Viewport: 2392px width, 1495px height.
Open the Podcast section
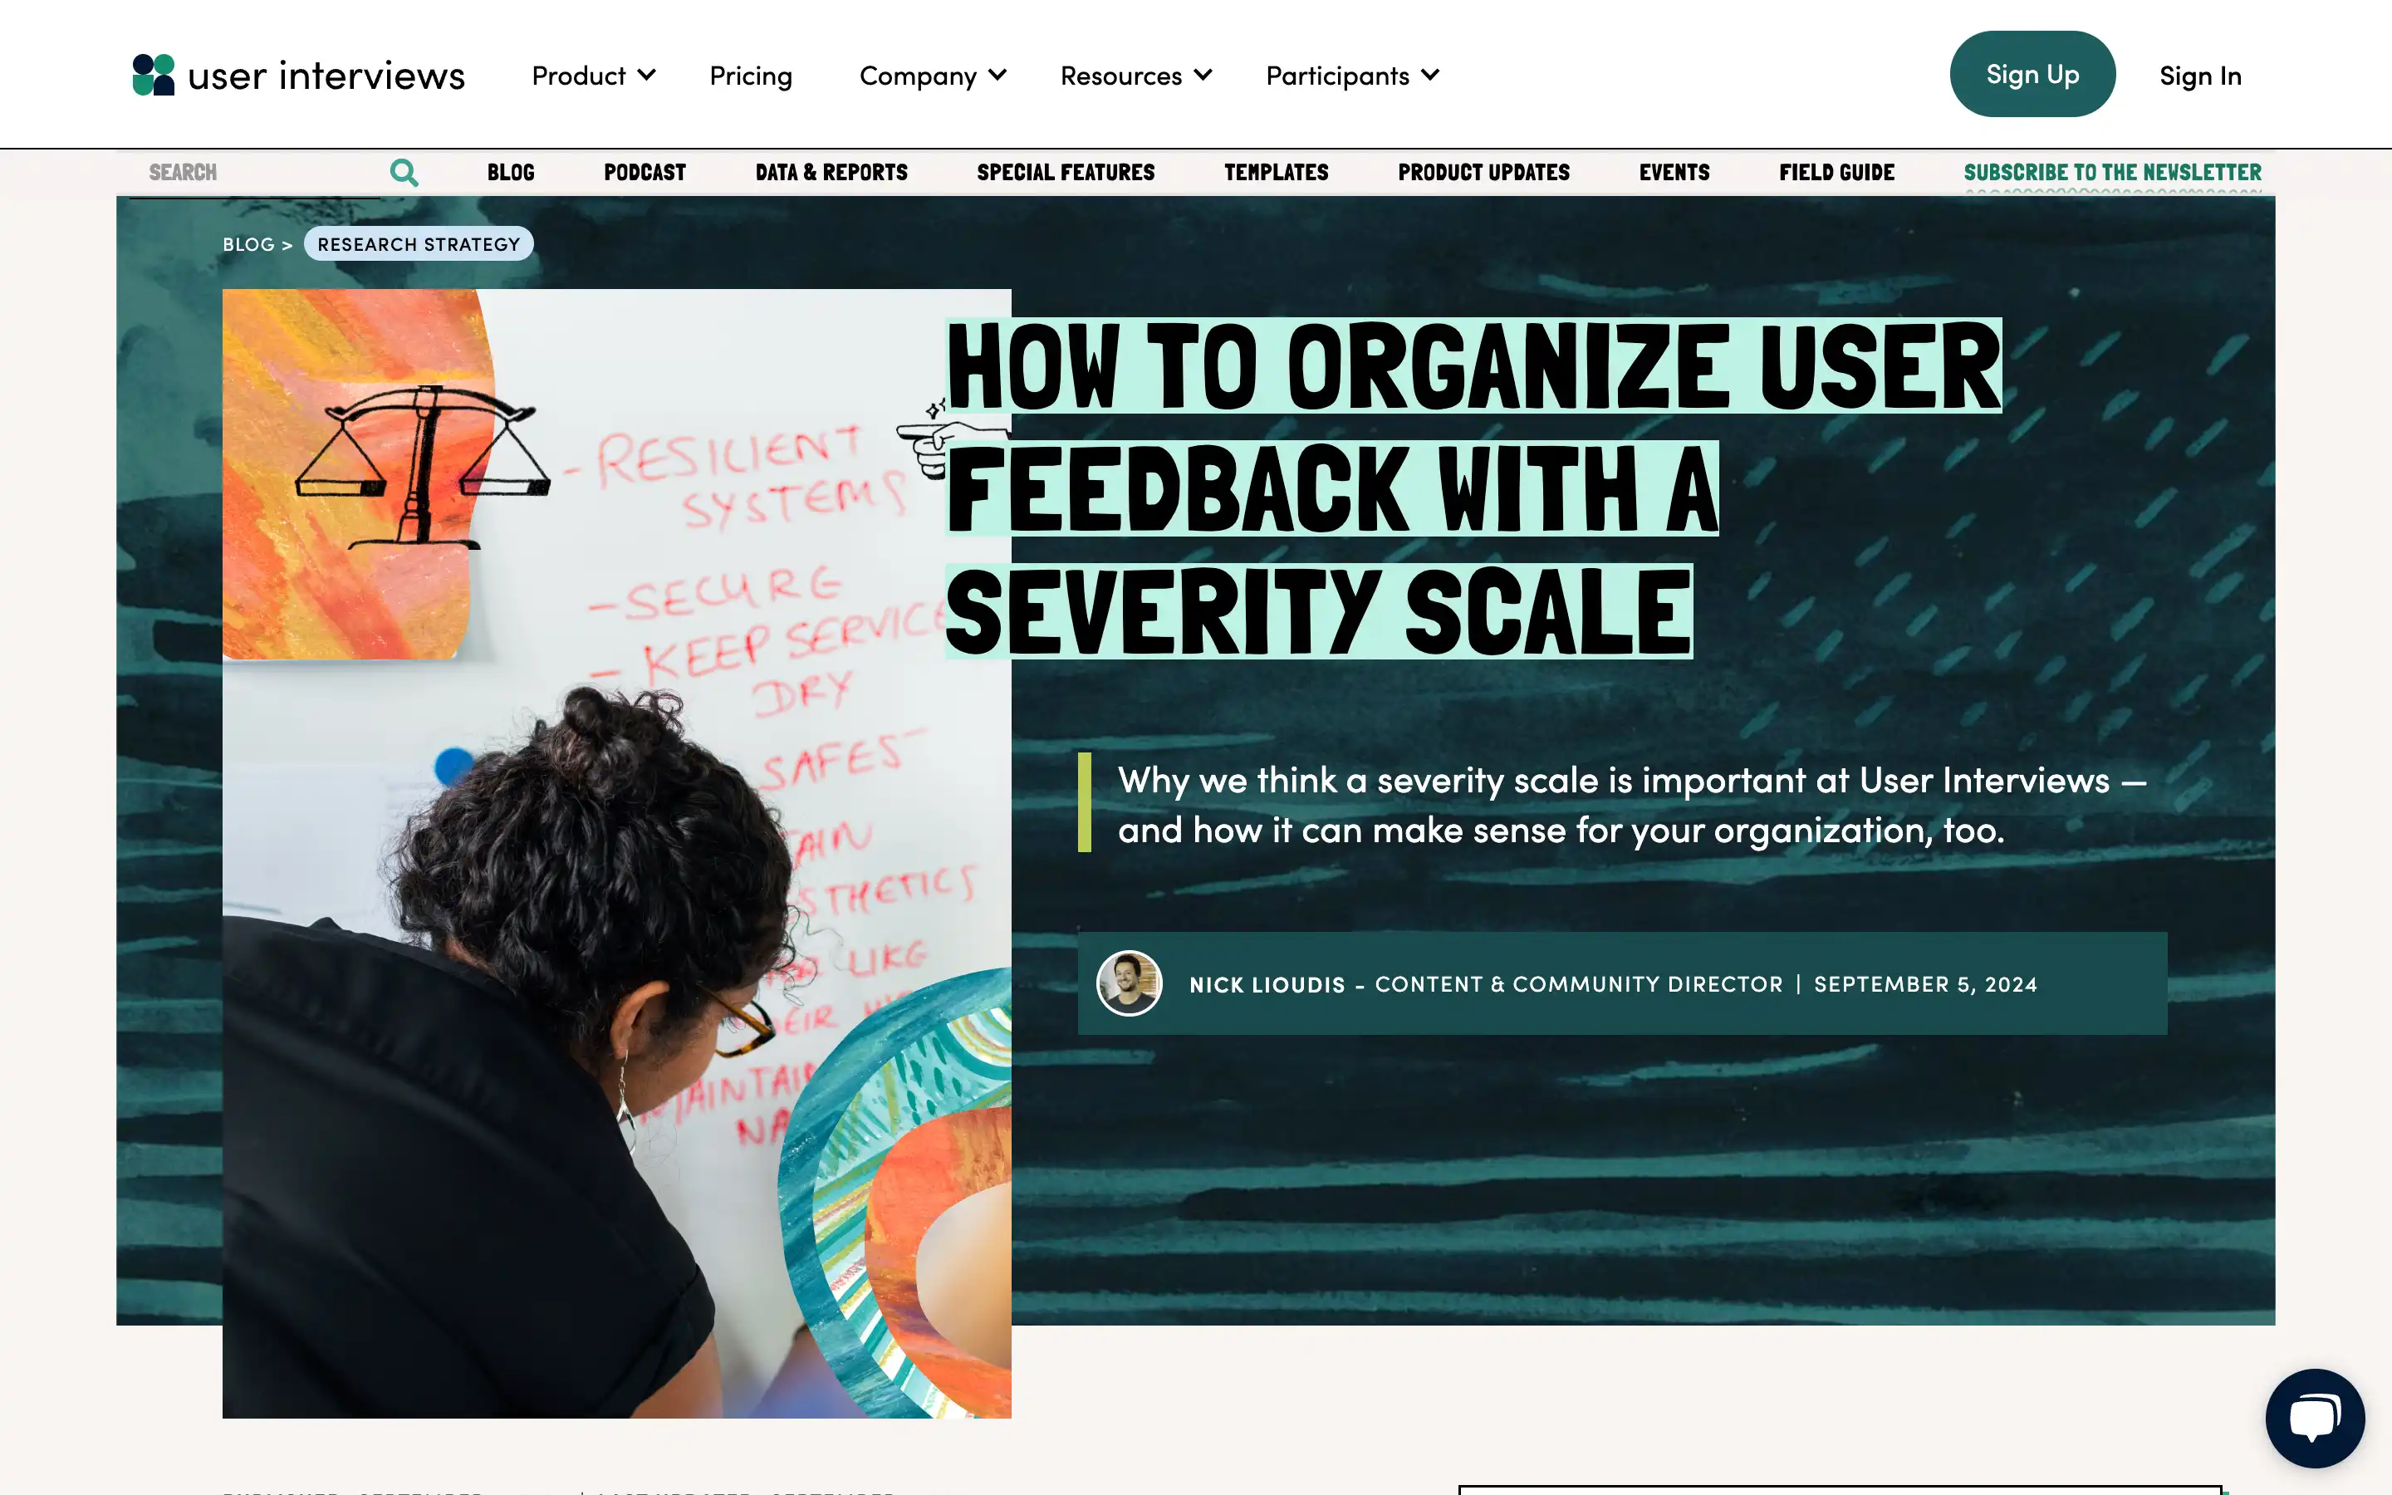click(x=645, y=172)
